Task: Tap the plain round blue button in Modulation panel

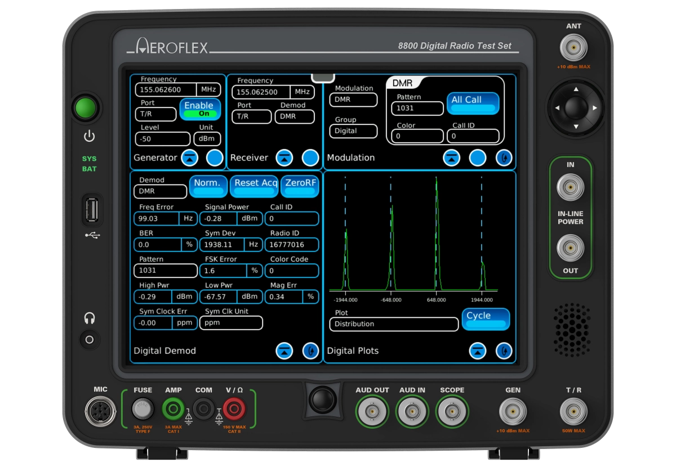Action: (x=478, y=158)
